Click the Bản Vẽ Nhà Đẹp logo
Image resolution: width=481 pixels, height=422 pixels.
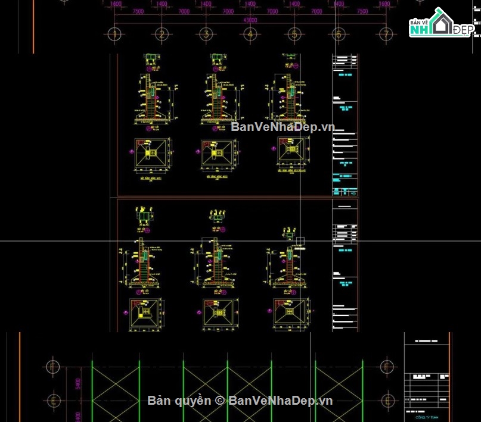442,23
